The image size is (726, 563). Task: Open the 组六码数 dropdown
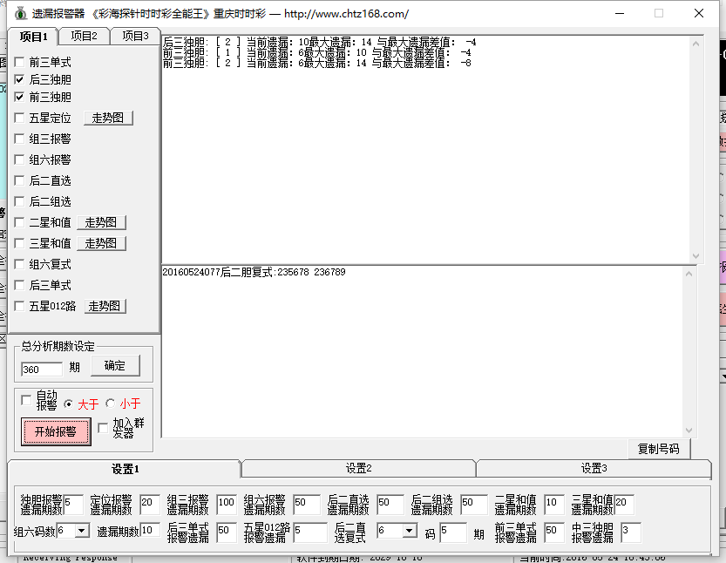tap(82, 530)
